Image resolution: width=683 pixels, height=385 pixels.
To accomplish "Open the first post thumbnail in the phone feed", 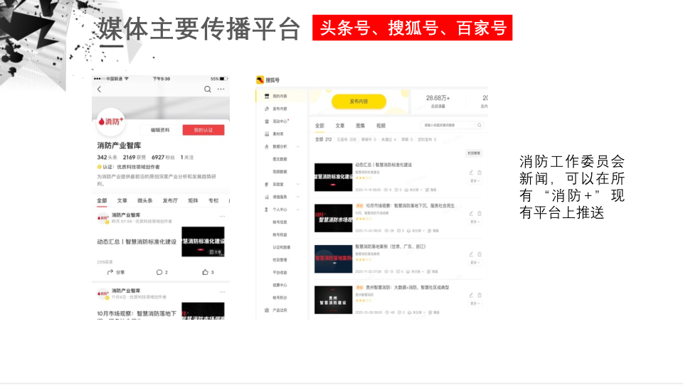I will [203, 242].
